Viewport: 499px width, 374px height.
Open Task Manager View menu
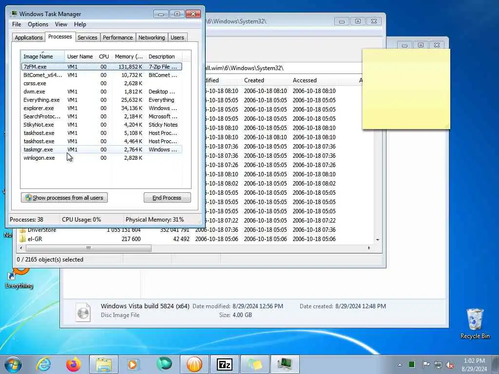coord(61,24)
